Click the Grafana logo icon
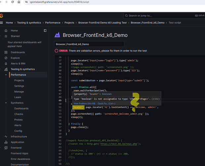This screenshot has width=205, height=166. 1,16
